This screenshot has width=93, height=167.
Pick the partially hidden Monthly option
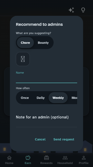pos(74,98)
